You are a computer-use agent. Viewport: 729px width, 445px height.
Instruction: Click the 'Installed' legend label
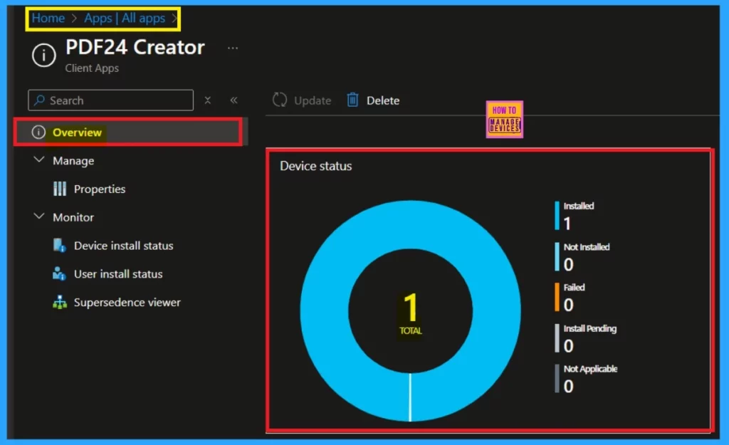click(x=579, y=206)
